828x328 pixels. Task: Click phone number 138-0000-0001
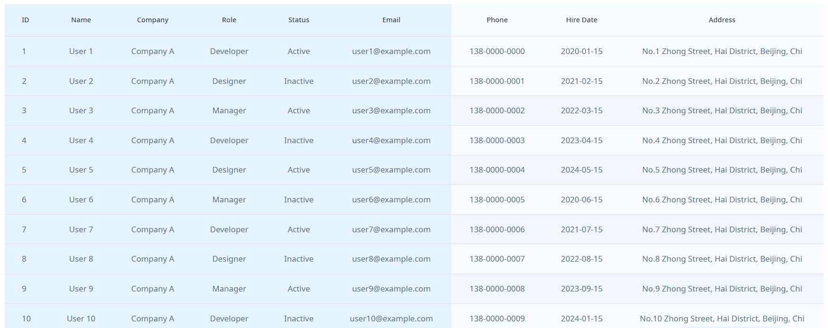point(497,81)
